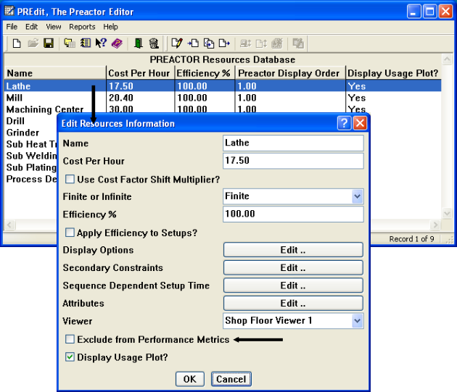
Task: Click the question mark help button in dialog
Action: click(345, 123)
